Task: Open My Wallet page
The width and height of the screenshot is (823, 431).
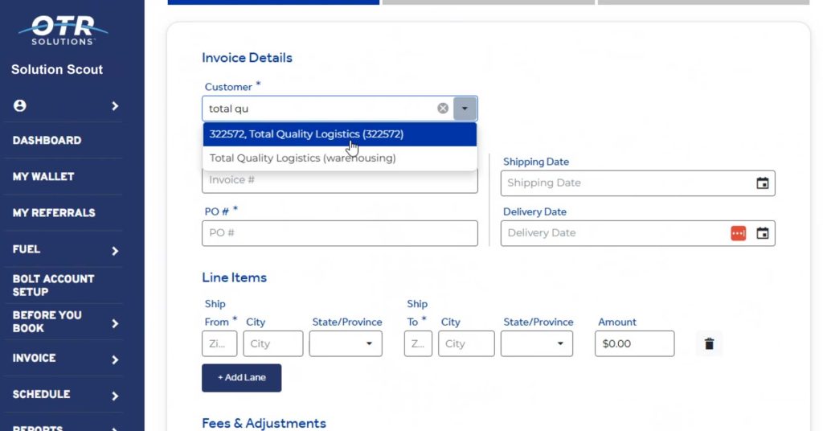Action: (x=43, y=176)
